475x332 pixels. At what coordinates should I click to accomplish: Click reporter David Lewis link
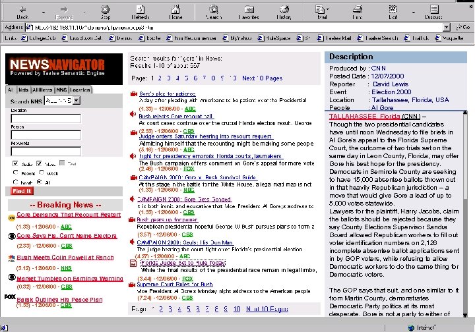pos(391,84)
